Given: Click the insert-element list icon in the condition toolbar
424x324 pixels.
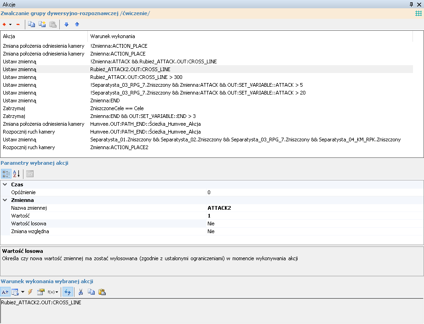Looking at the screenshot, I should (15, 292).
